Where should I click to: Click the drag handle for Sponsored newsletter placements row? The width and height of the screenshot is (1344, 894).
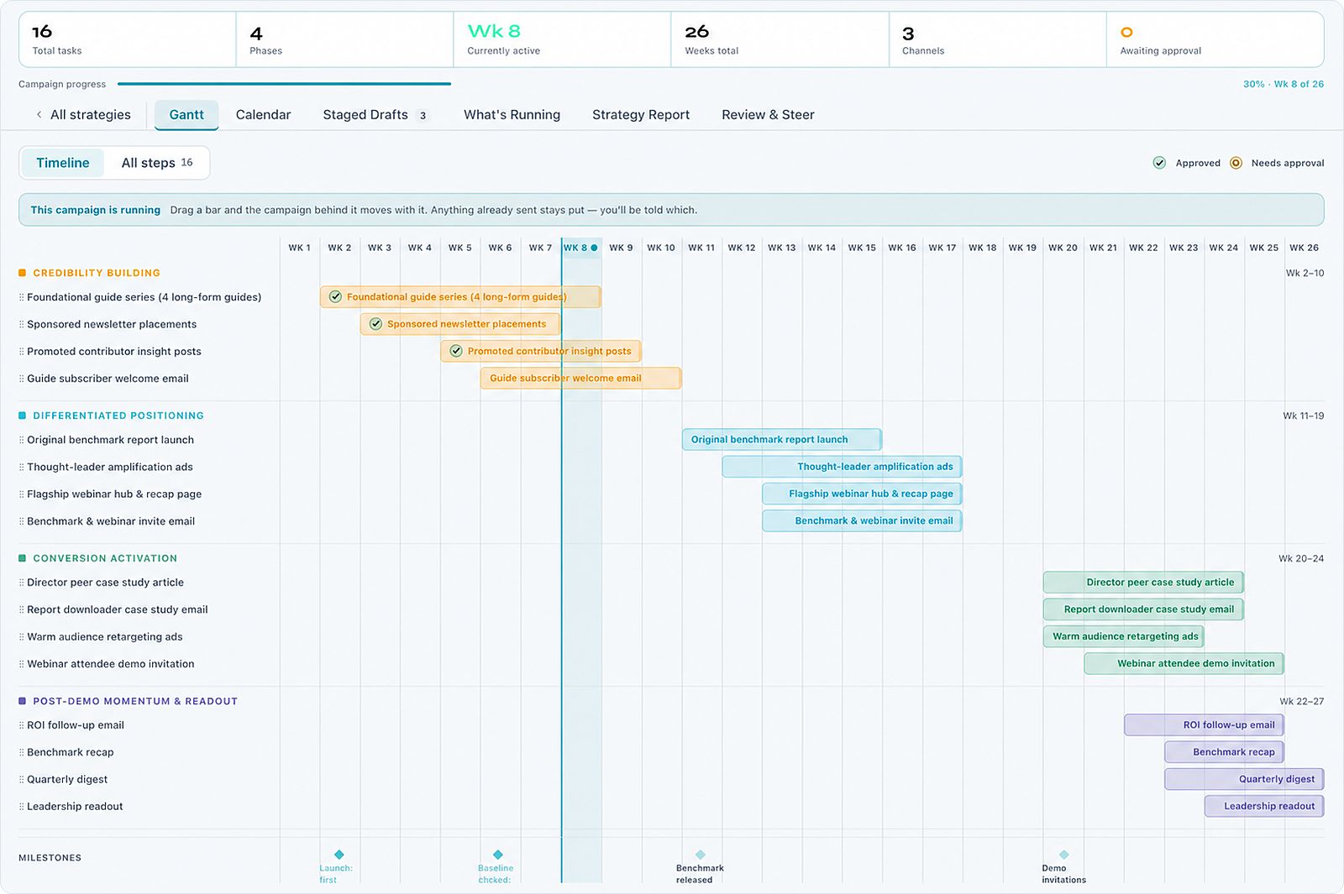click(21, 324)
